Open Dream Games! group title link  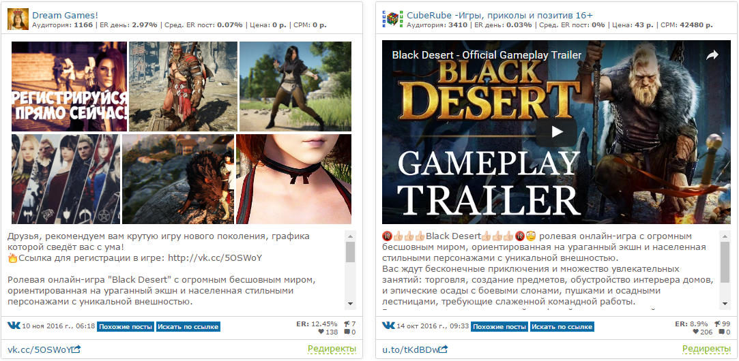point(65,15)
